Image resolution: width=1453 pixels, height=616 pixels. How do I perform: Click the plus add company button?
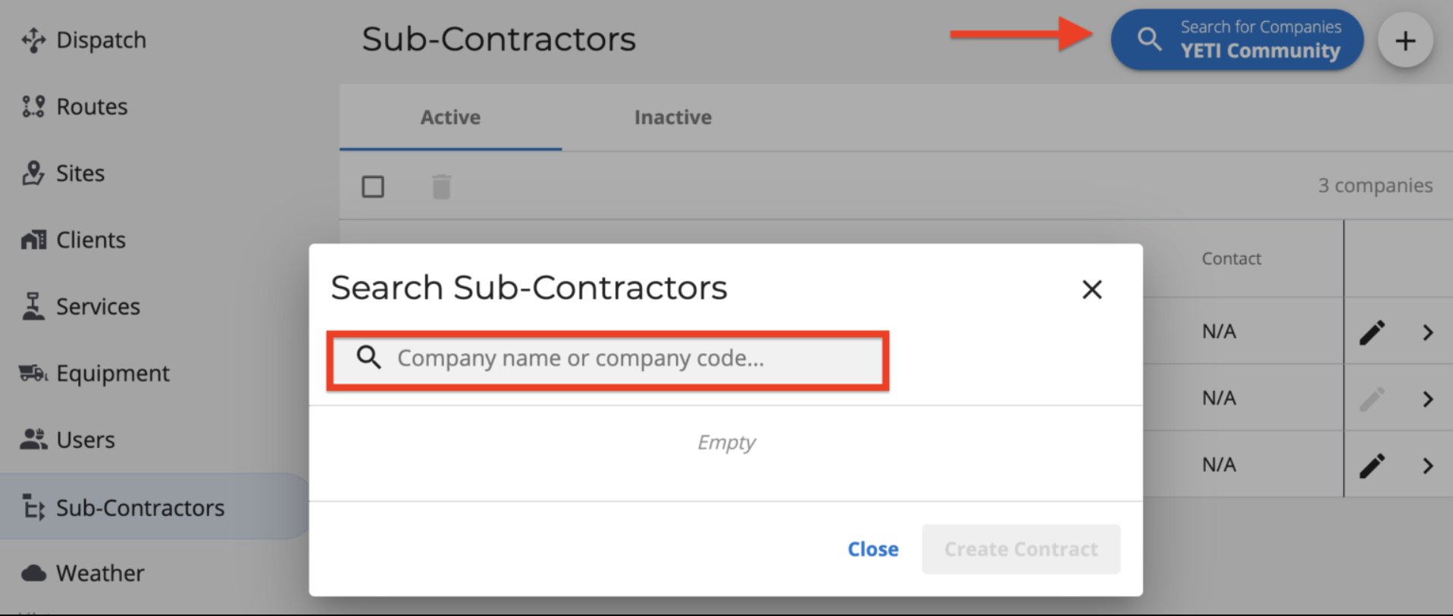coord(1405,41)
